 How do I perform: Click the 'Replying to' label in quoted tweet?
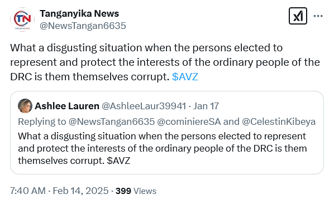pyautogui.click(x=42, y=122)
